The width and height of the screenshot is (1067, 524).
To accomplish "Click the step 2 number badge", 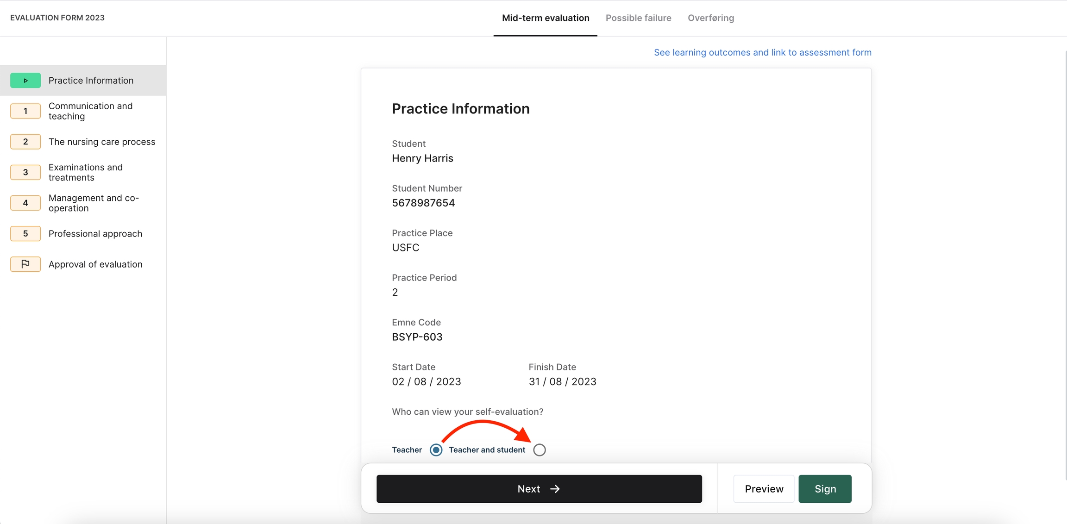I will click(25, 142).
